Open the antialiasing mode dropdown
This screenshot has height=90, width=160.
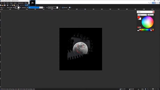(60, 7)
